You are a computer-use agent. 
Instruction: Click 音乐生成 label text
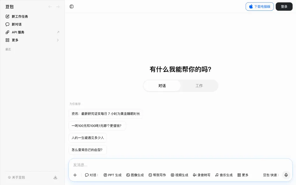226,175
